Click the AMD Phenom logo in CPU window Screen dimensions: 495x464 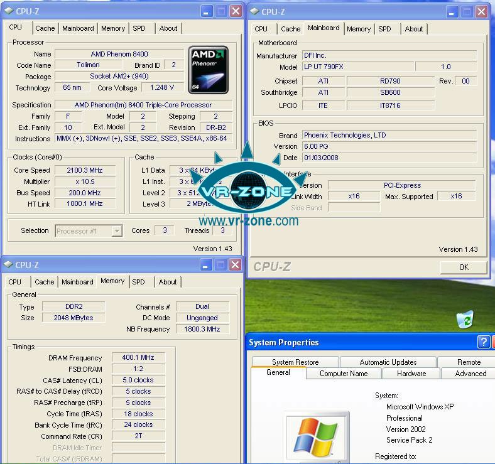(x=208, y=70)
